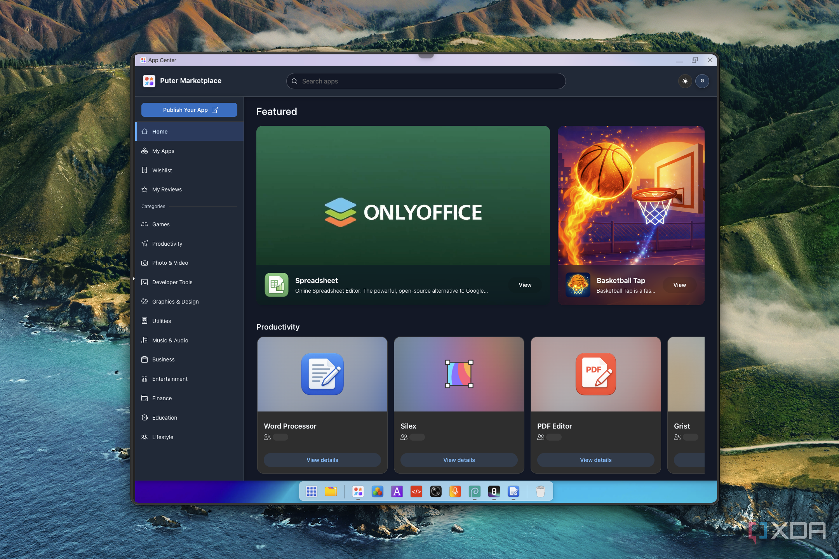Open the Trash in the dock
This screenshot has height=559, width=839.
[540, 491]
